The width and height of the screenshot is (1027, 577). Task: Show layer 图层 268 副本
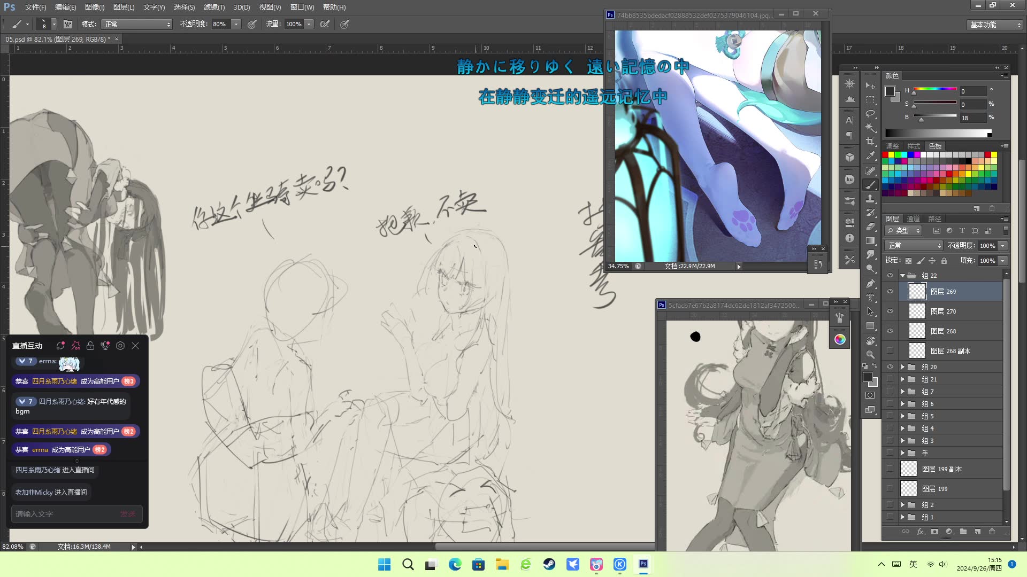[890, 351]
